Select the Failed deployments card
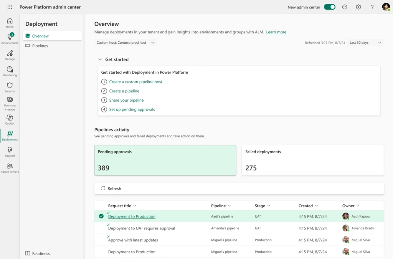Viewport: 393px width, 259px height. (x=312, y=160)
